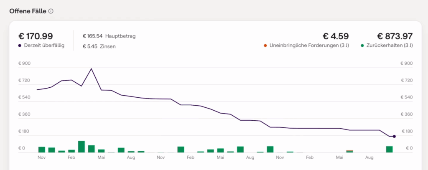Toggle the Derzeit überfällig series label

point(44,45)
